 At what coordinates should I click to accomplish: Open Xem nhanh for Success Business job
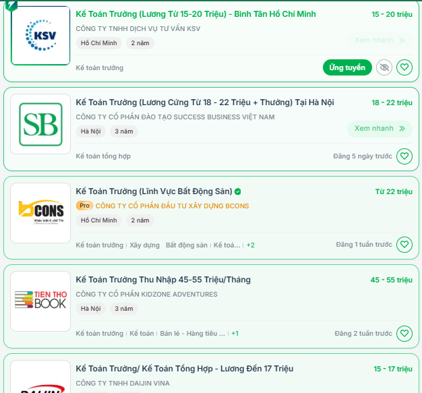(380, 128)
